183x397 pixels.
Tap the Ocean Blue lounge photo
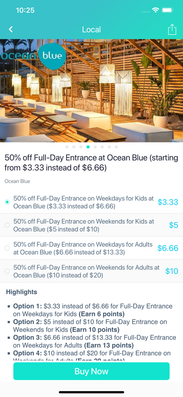click(91, 91)
